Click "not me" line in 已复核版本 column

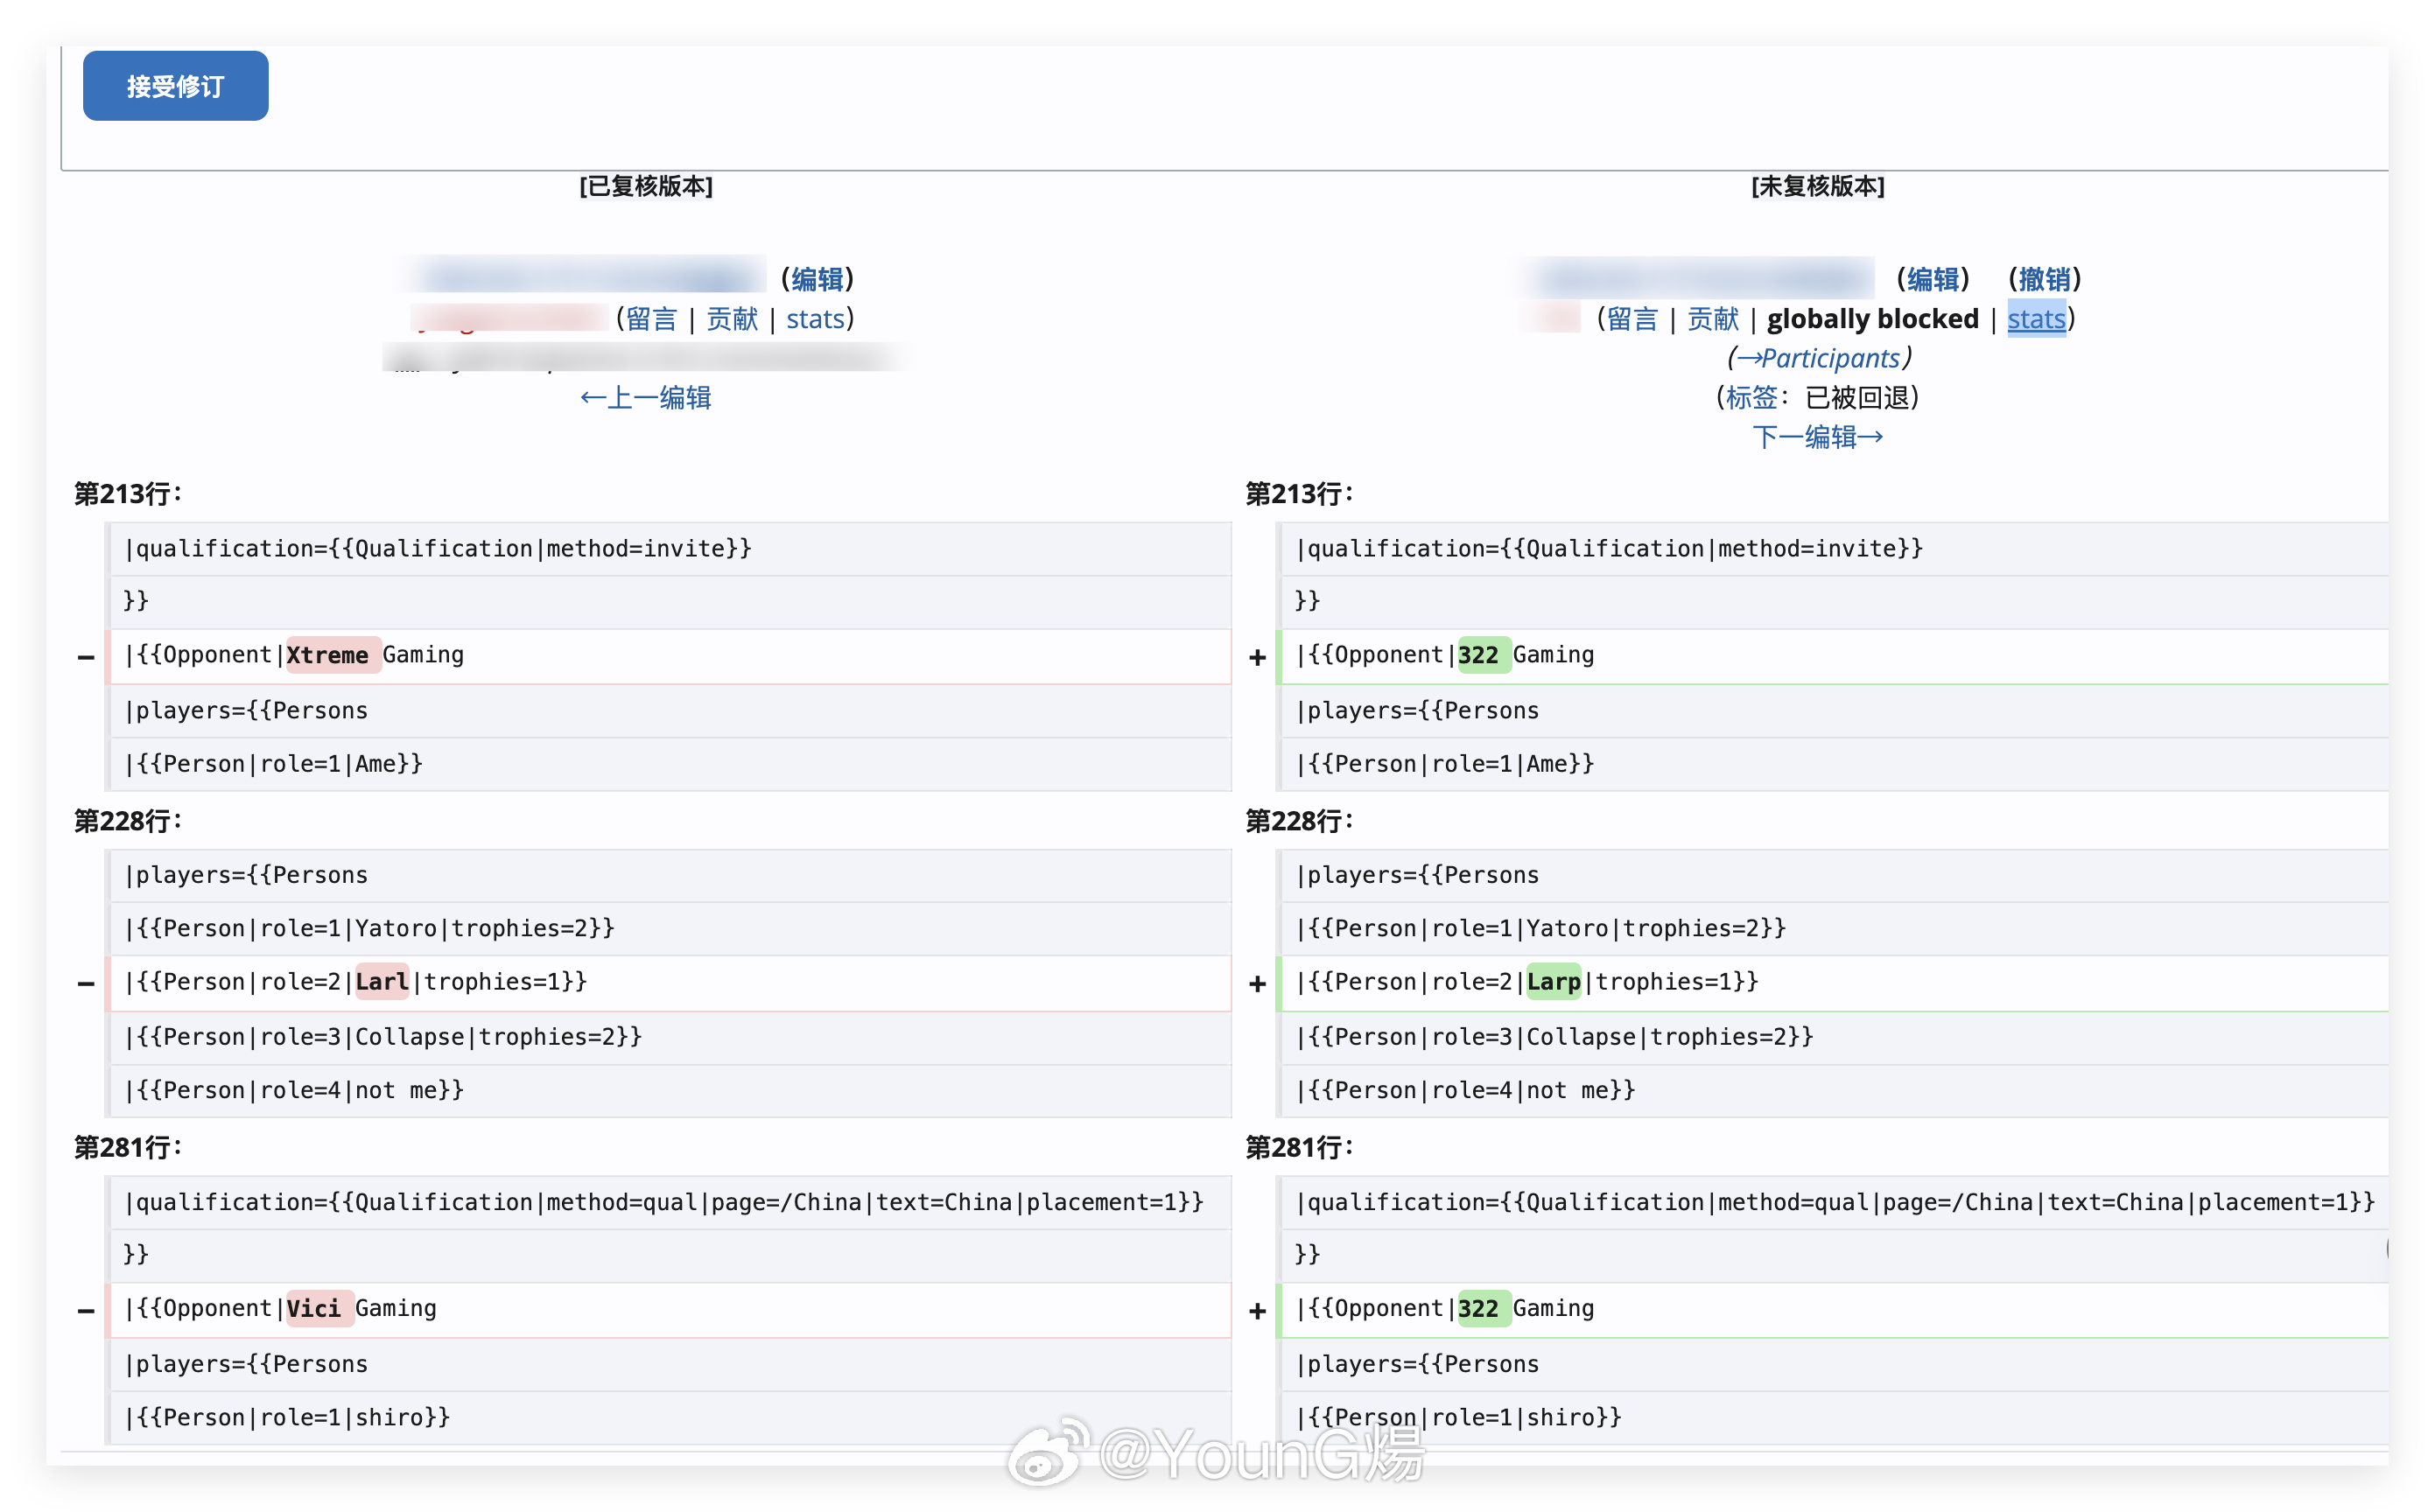tap(670, 1091)
